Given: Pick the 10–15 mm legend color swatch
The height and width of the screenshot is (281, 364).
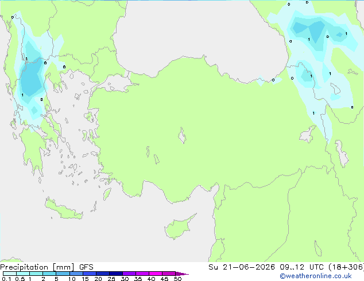Looking at the screenshot, I should point(76,274).
